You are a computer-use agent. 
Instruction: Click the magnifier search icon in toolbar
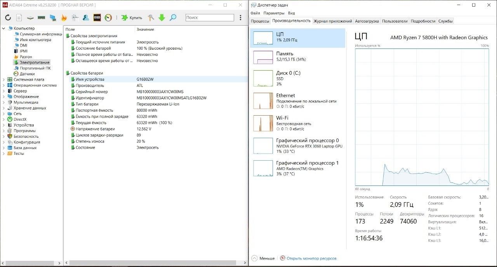[x=173, y=17]
